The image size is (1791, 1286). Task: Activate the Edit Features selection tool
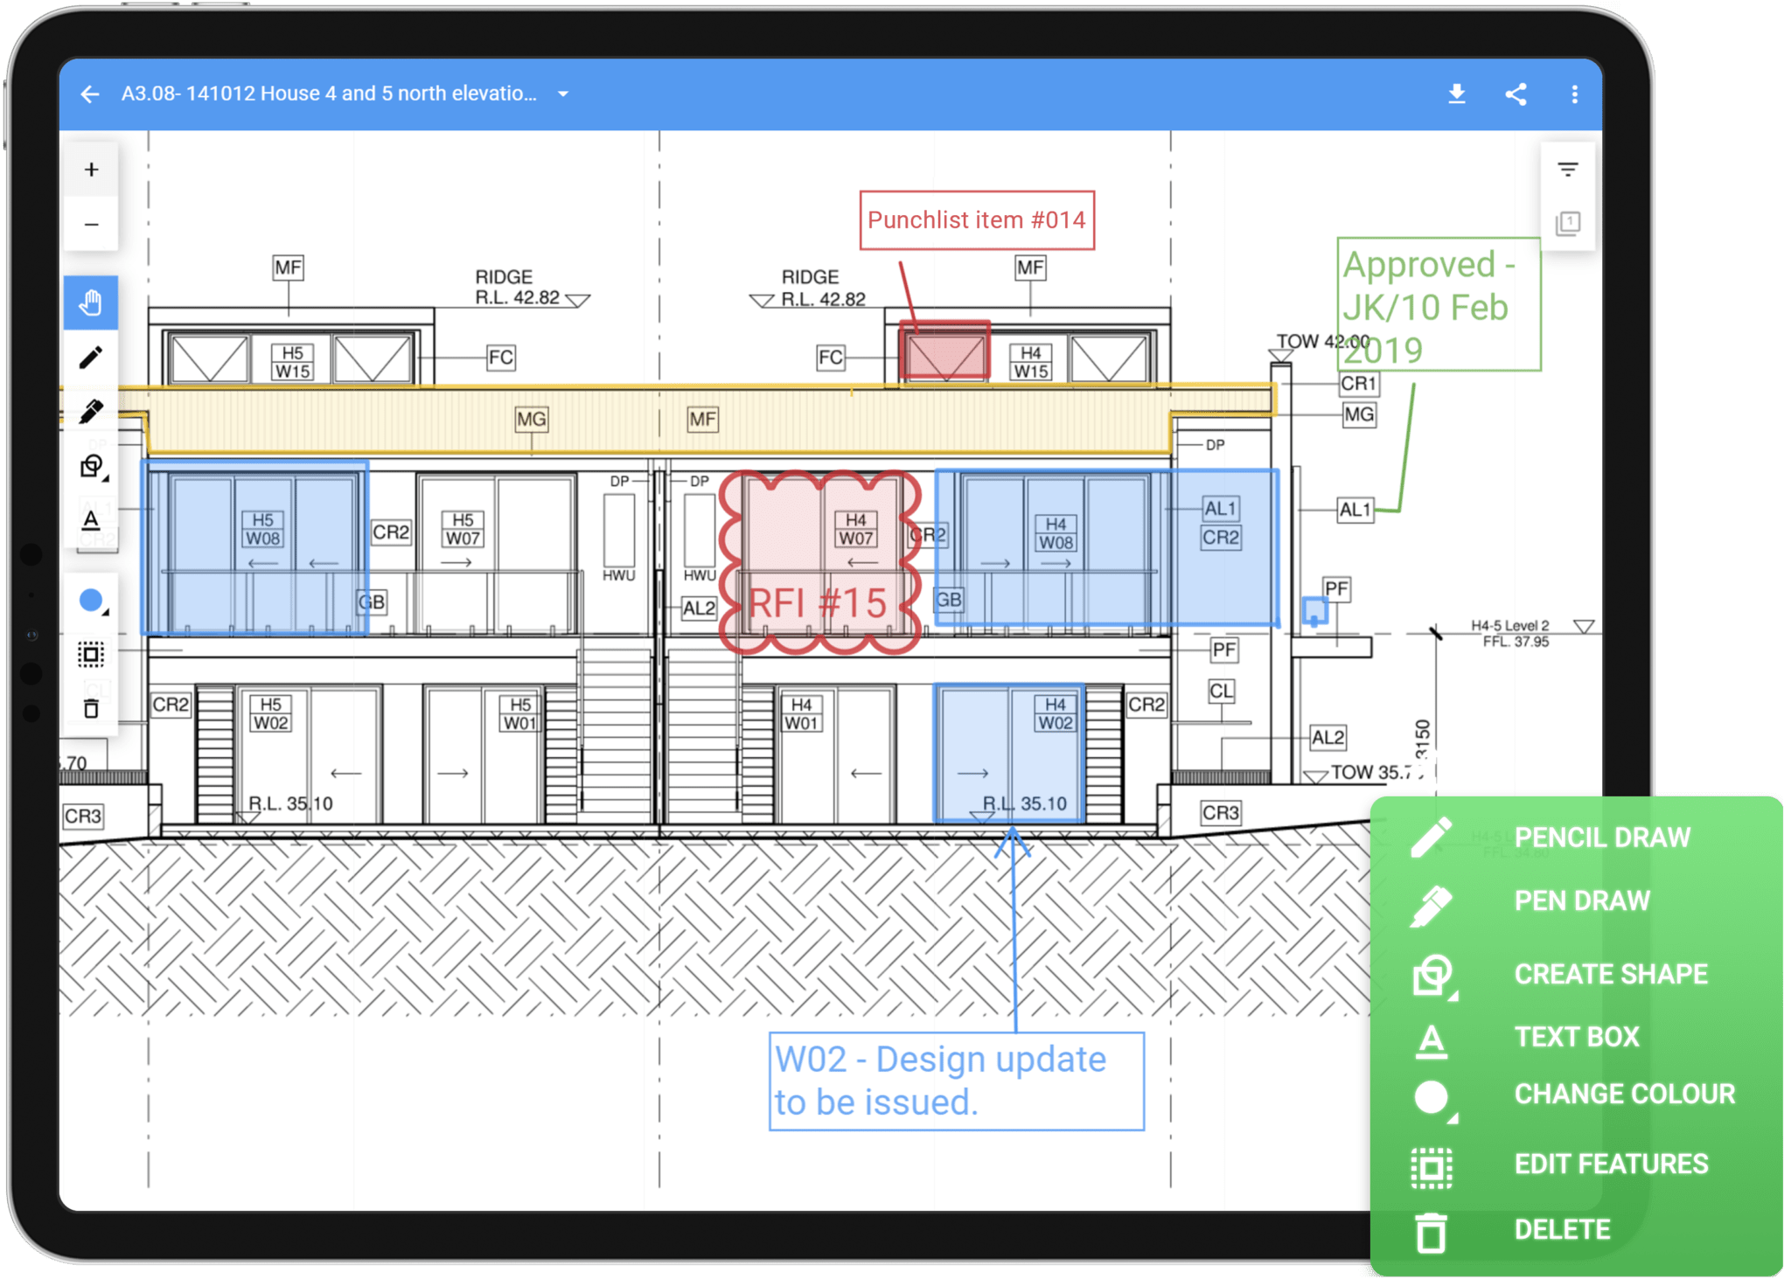tap(91, 653)
